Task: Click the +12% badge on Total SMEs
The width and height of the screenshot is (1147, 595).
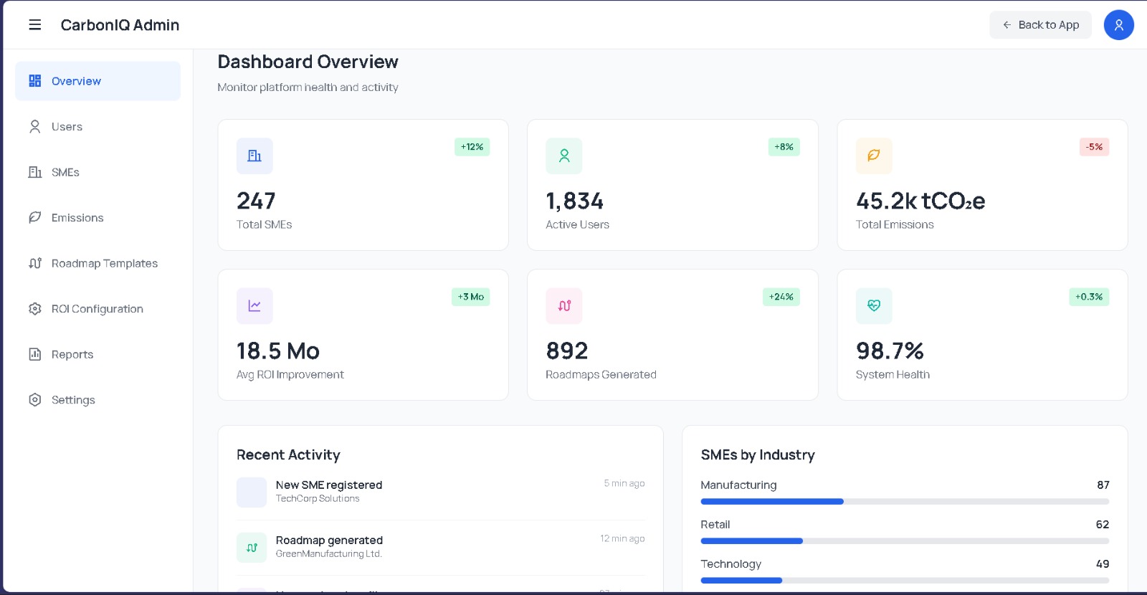Action: 472,147
